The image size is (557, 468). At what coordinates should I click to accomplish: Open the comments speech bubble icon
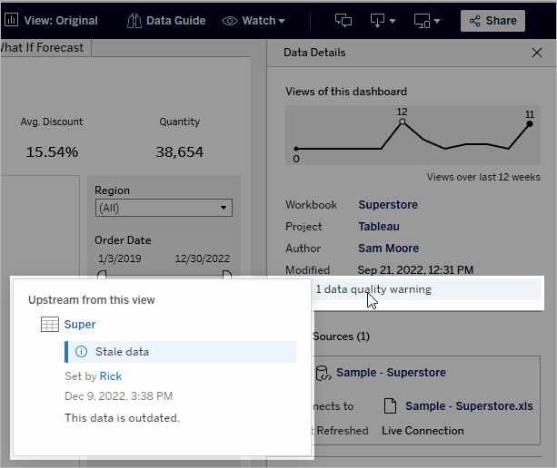pos(343,21)
